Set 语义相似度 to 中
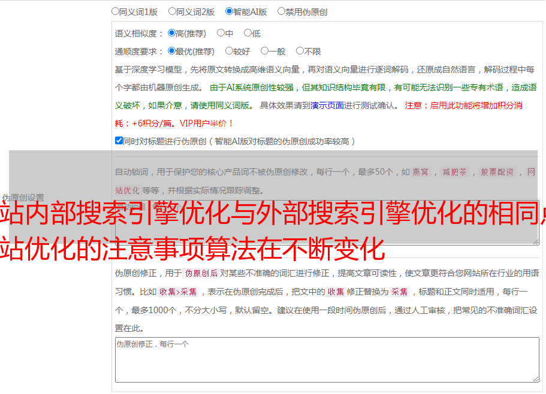The height and width of the screenshot is (394, 546). 221,33
